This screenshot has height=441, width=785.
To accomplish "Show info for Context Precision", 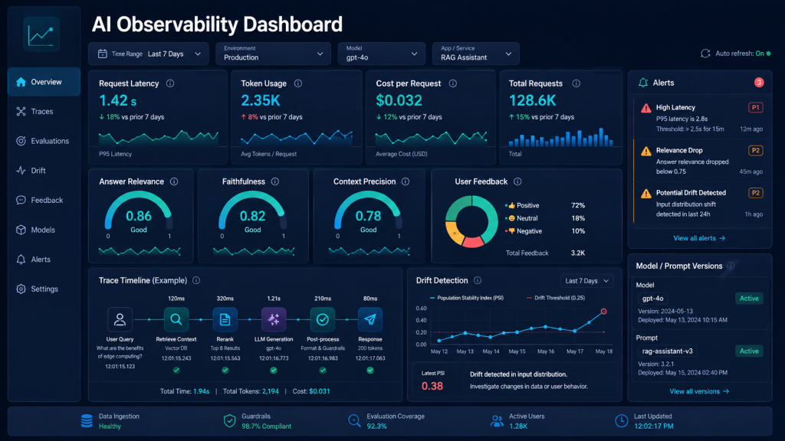I will (406, 181).
